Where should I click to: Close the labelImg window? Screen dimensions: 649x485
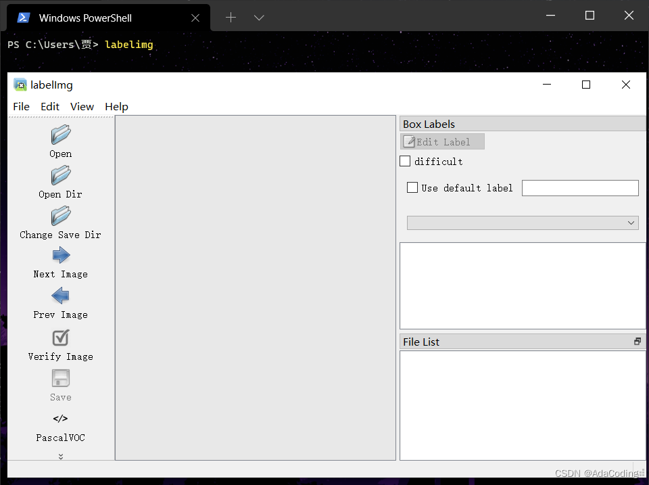pyautogui.click(x=626, y=85)
